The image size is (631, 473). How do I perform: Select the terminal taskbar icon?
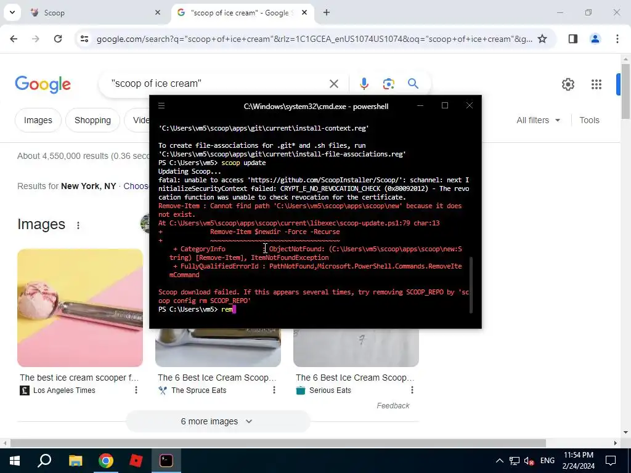pos(166,461)
